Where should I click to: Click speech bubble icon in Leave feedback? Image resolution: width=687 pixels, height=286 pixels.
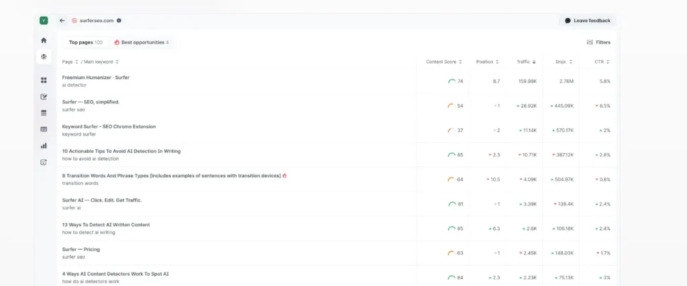click(x=568, y=21)
